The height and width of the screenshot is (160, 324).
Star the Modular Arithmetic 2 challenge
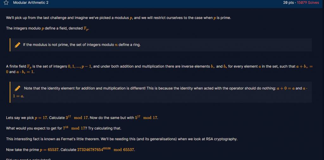tap(6, 3)
